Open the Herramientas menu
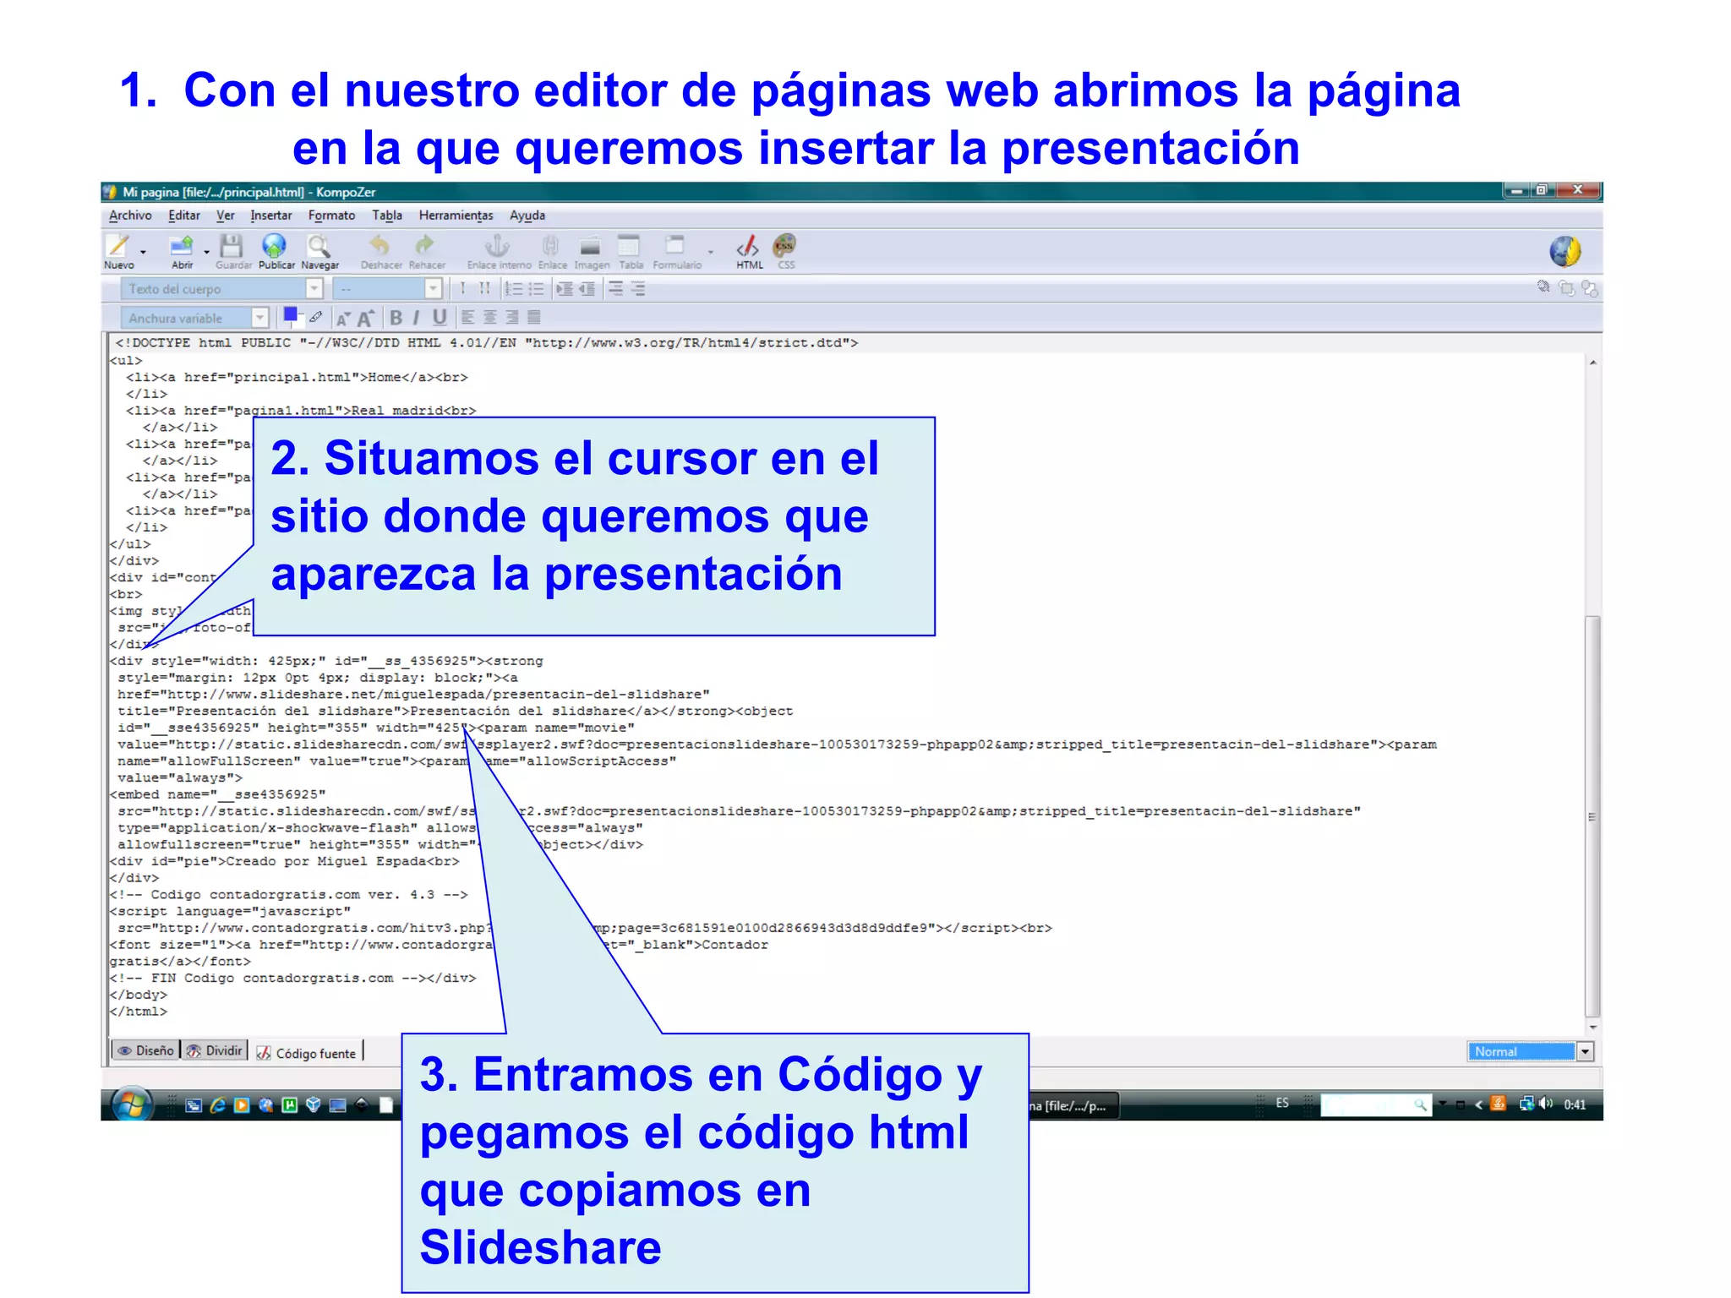Screen dimensions: 1731x1298 pyautogui.click(x=456, y=215)
